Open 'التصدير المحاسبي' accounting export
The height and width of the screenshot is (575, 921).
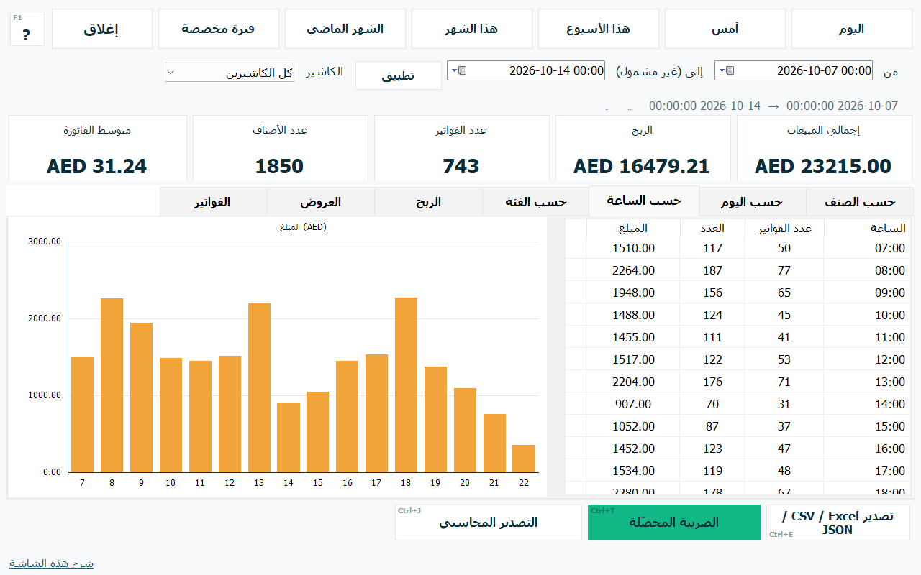tap(488, 523)
